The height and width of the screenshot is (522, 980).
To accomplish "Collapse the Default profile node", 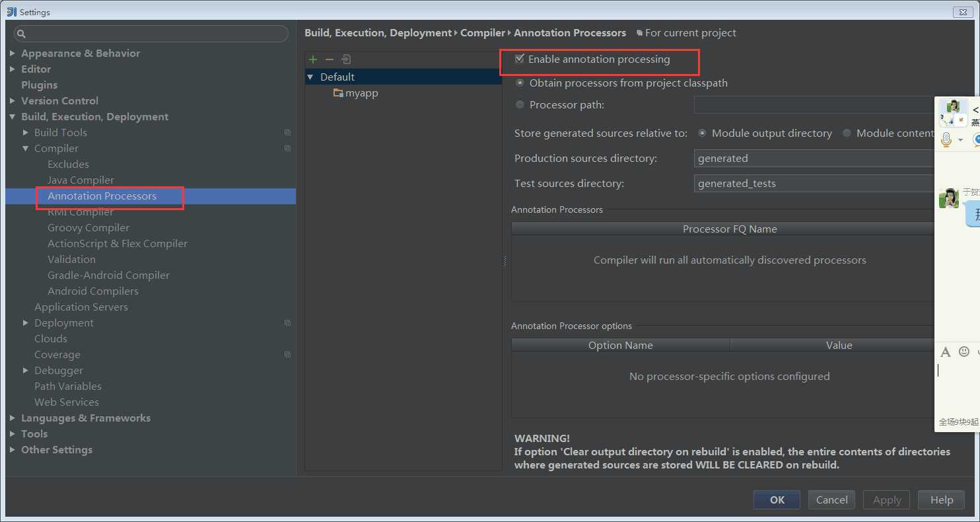I will 310,77.
